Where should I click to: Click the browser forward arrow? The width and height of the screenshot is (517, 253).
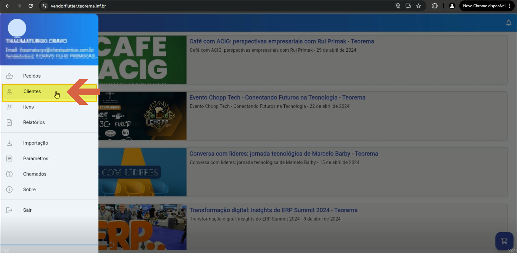(19, 6)
